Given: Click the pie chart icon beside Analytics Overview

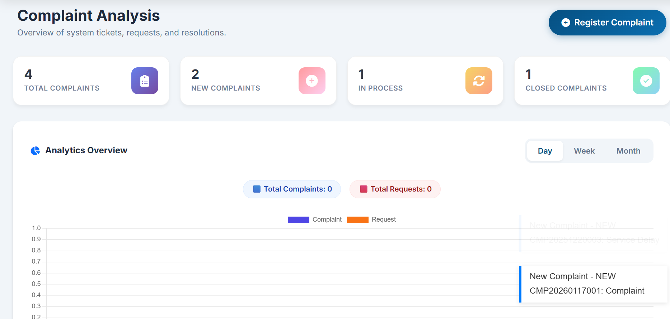Looking at the screenshot, I should tap(35, 151).
